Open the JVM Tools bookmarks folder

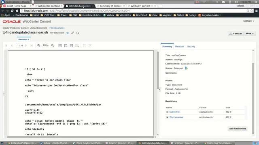pyautogui.click(x=48, y=15)
